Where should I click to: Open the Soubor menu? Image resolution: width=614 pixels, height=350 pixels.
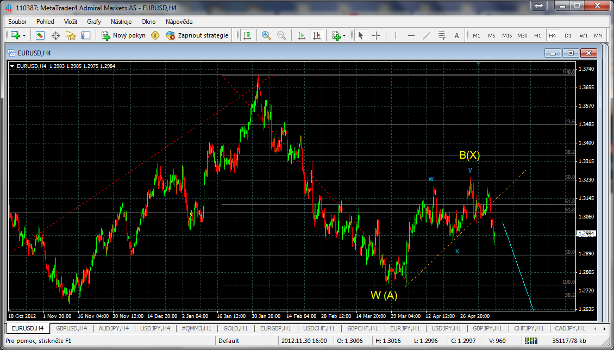pyautogui.click(x=17, y=22)
